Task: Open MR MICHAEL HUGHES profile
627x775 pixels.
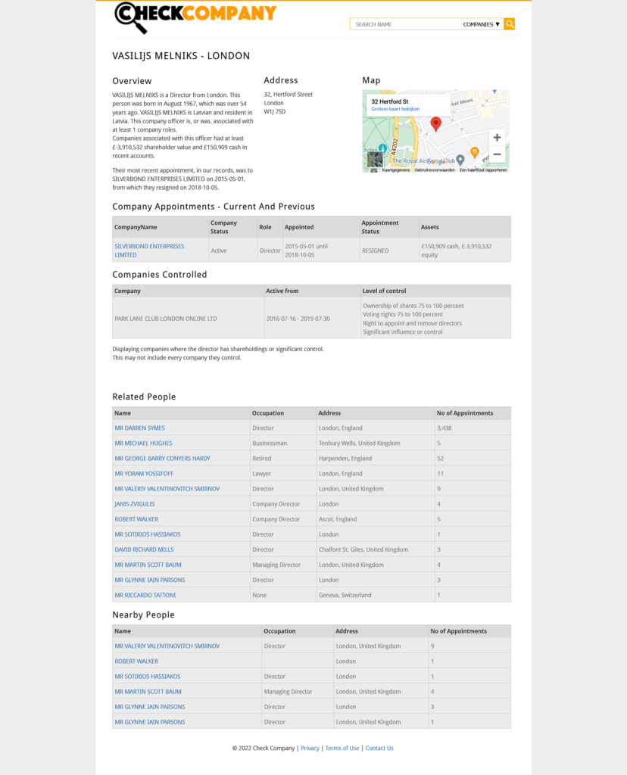Action: (x=143, y=444)
